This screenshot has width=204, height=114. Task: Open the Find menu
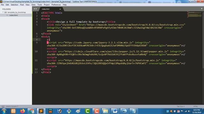22,5
